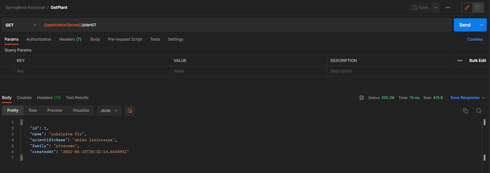Open the three-dot request options menu
Viewport: 490px width, 173px height.
coord(448,8)
